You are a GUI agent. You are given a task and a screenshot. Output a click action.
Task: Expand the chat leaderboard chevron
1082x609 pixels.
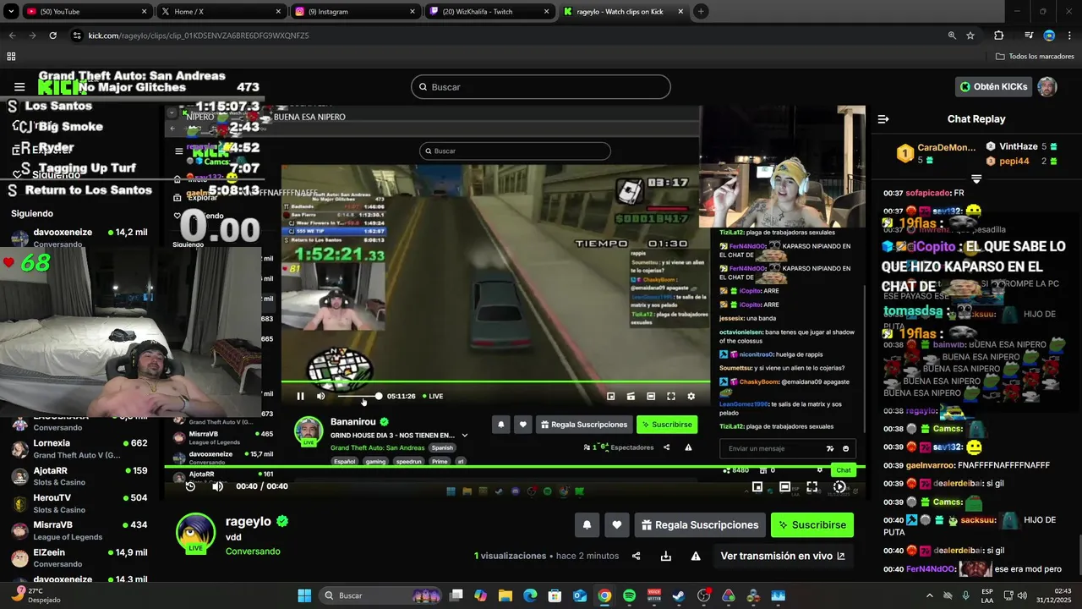(x=976, y=178)
